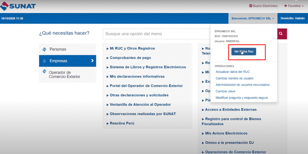Screen dimensions: 308x154
Task: Open Cambiar clave
Action: [225, 91]
